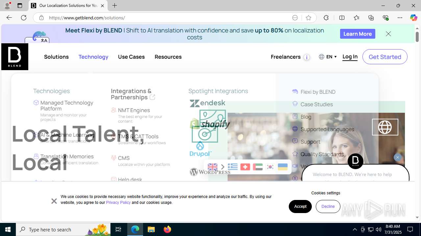This screenshot has width=421, height=236.
Task: Click the NMT Engines icon
Action: (x=113, y=110)
